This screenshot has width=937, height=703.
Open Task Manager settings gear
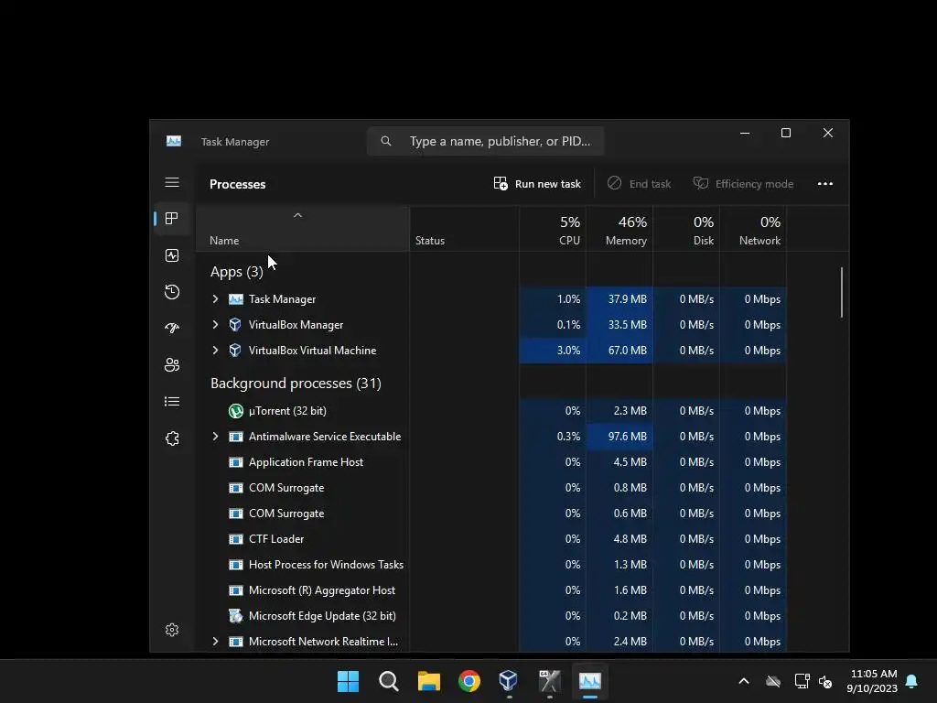(171, 630)
